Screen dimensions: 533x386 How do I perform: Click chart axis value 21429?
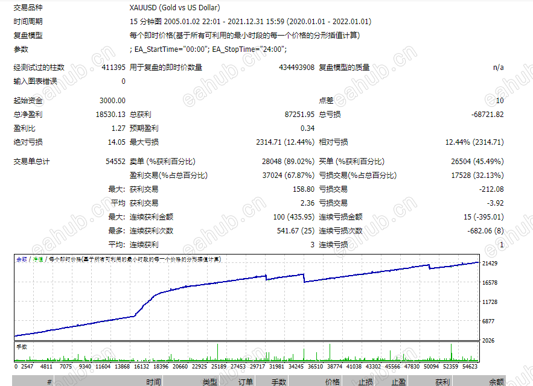pyautogui.click(x=490, y=264)
